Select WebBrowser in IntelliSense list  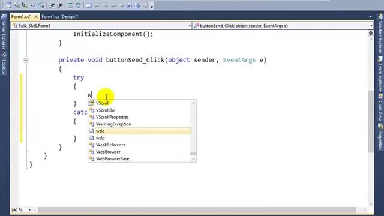pyautogui.click(x=108, y=152)
